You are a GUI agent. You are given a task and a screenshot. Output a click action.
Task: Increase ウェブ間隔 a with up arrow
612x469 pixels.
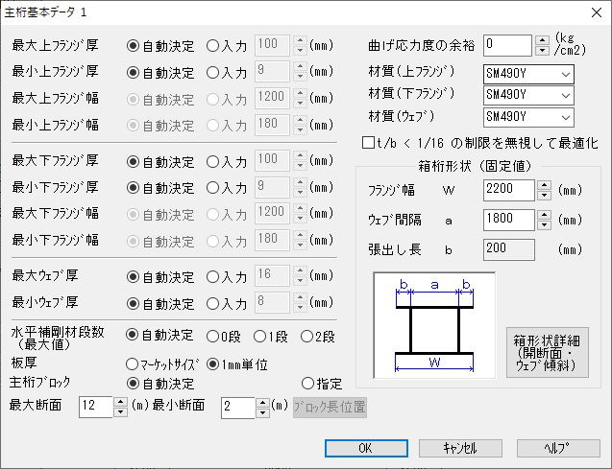544,215
